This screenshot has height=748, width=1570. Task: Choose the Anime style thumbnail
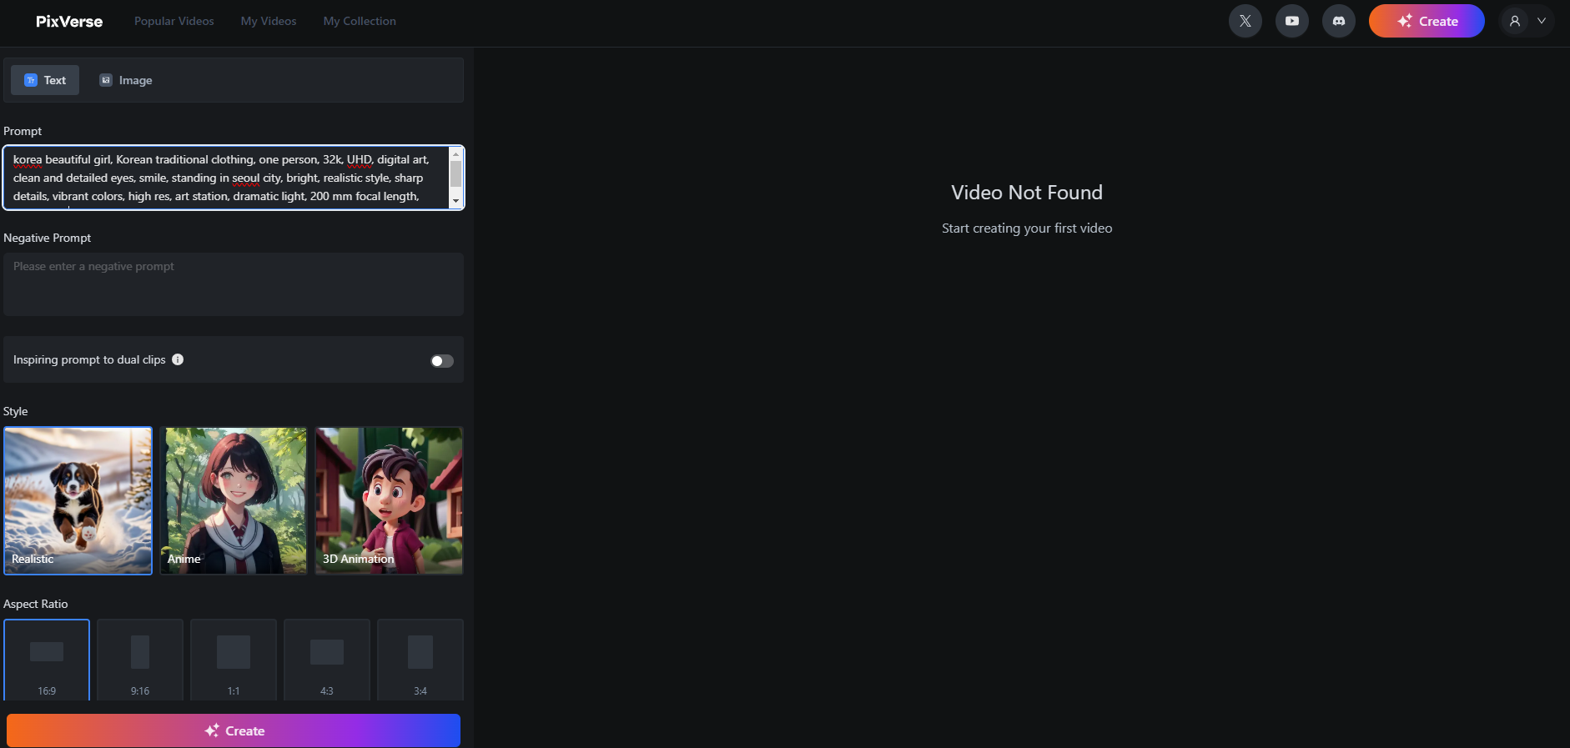click(234, 500)
